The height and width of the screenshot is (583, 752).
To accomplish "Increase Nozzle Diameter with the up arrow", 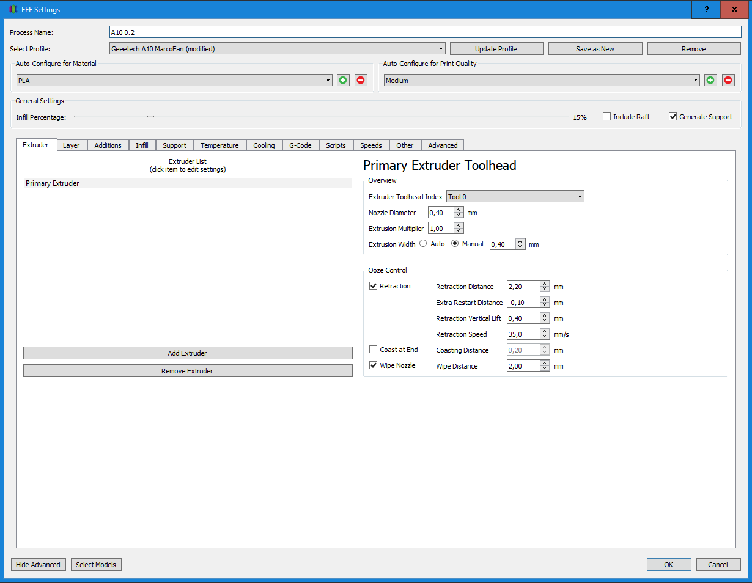I will [x=459, y=210].
